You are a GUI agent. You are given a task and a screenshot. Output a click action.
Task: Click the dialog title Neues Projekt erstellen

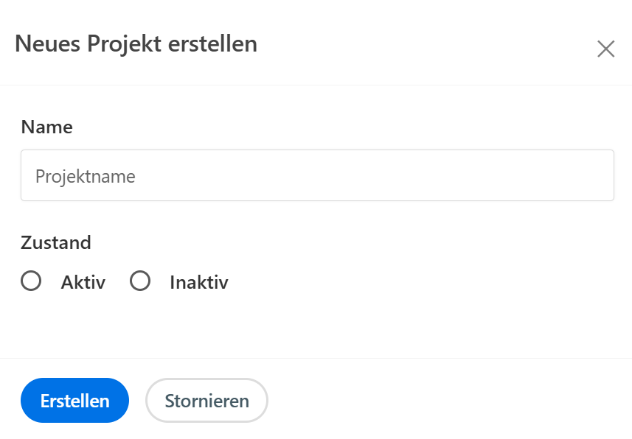[136, 43]
